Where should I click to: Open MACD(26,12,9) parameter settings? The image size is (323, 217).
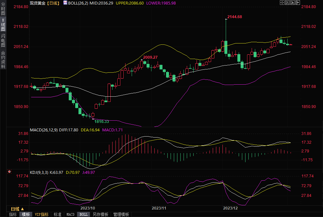coord(43,130)
